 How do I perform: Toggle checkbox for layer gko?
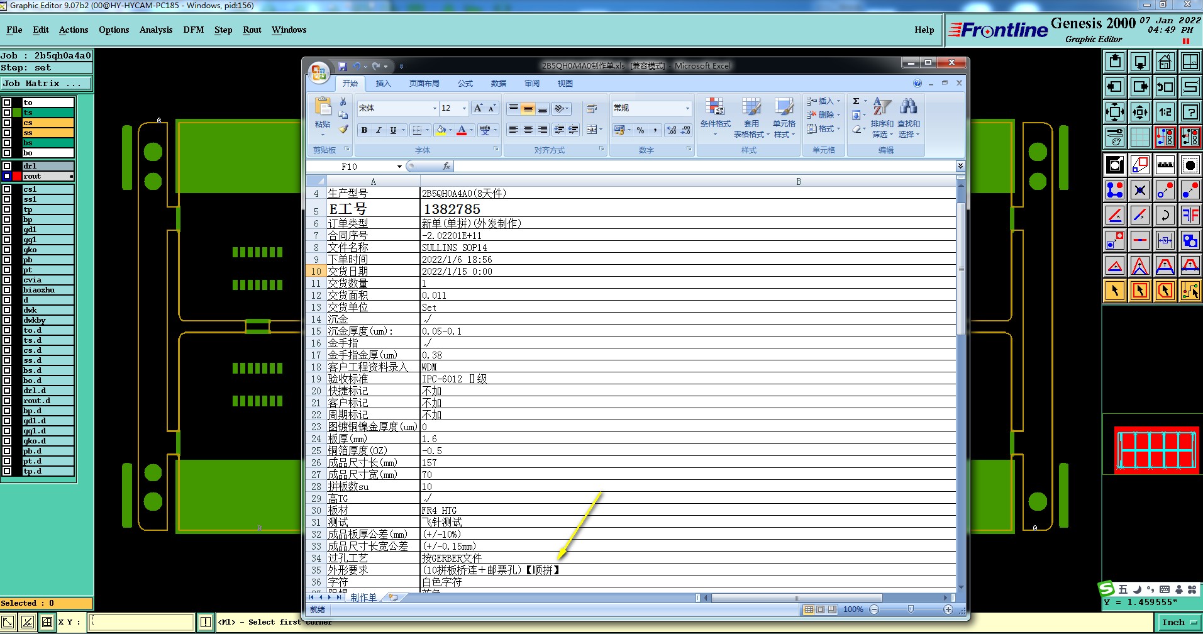7,250
